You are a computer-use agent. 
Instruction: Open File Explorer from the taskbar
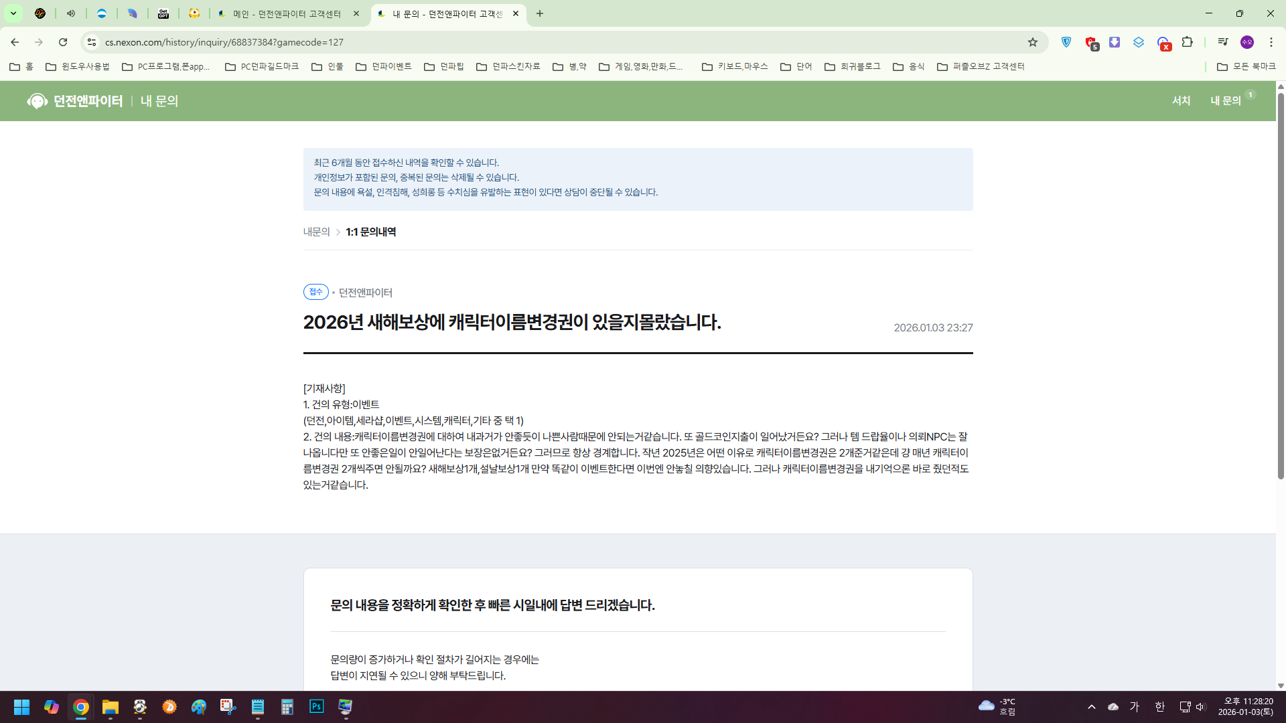(x=110, y=707)
